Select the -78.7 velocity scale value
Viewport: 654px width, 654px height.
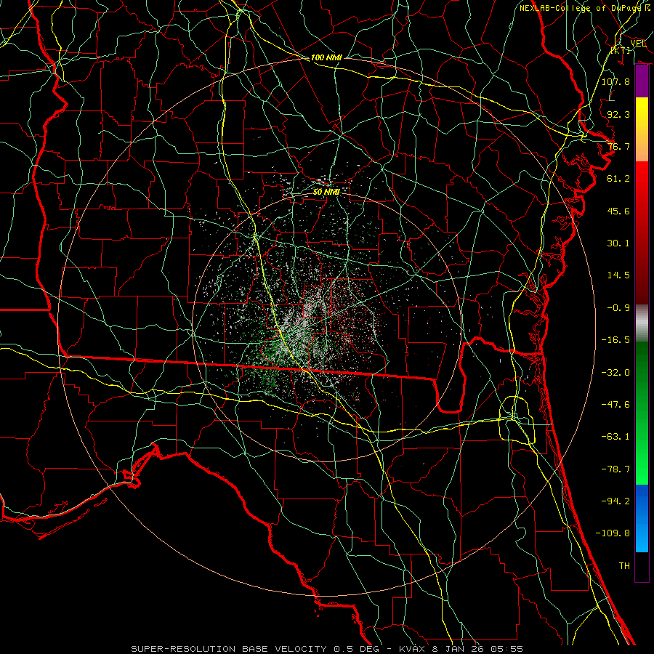tap(615, 469)
